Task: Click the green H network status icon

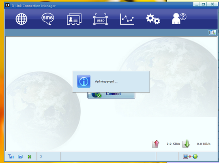Action: click(x=29, y=157)
